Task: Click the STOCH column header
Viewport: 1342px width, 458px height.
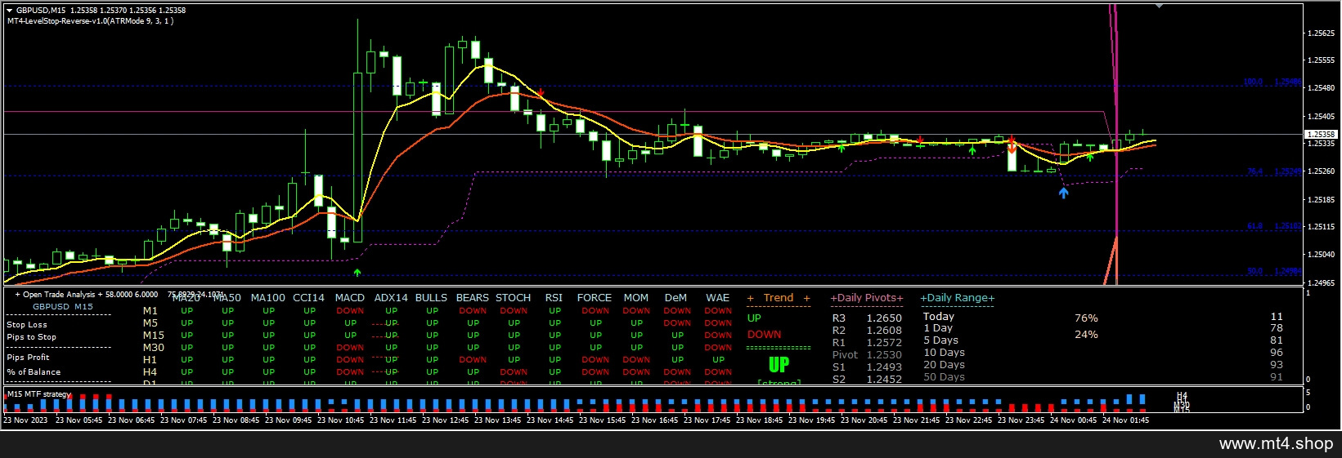Action: pos(514,298)
